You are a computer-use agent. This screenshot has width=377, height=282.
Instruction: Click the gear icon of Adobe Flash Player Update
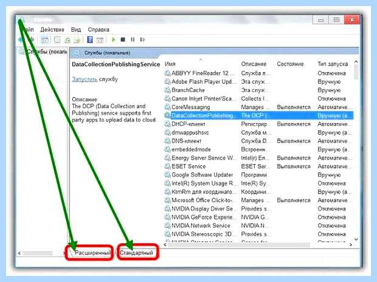tap(167, 82)
